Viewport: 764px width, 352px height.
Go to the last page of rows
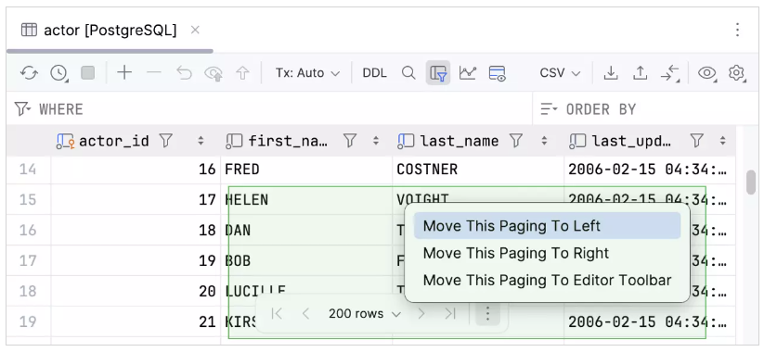click(x=450, y=314)
